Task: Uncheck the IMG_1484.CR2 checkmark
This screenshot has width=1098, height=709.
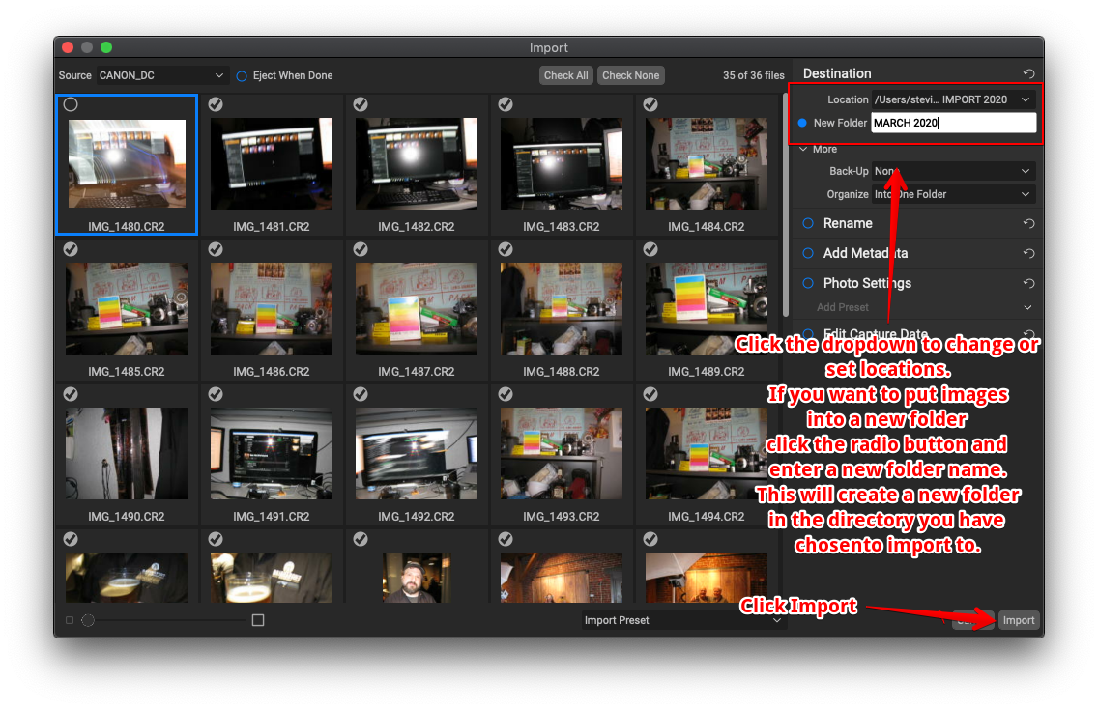Action: [650, 104]
